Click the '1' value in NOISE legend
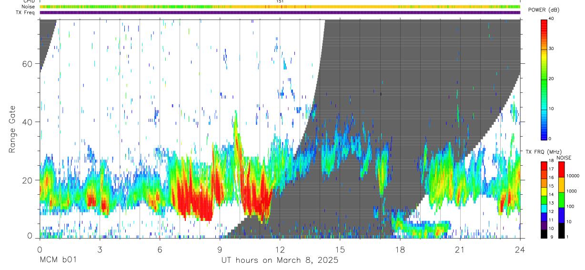585x270 pixels. 568,237
